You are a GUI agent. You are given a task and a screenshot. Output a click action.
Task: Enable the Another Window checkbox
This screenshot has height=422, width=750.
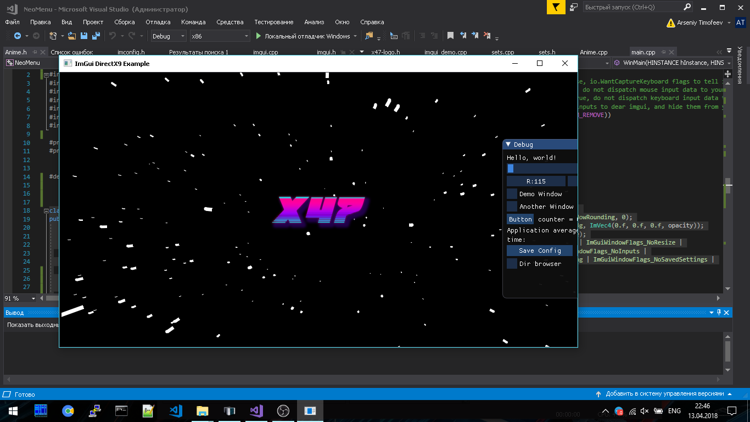[x=512, y=207]
